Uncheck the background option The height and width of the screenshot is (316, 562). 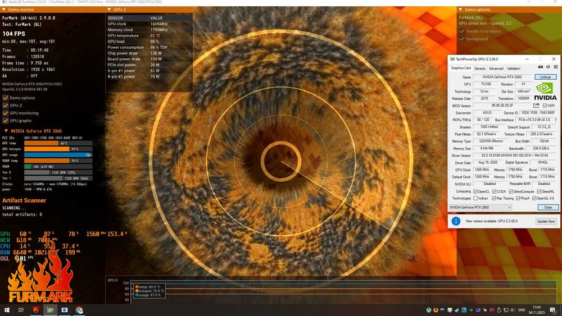(x=462, y=39)
